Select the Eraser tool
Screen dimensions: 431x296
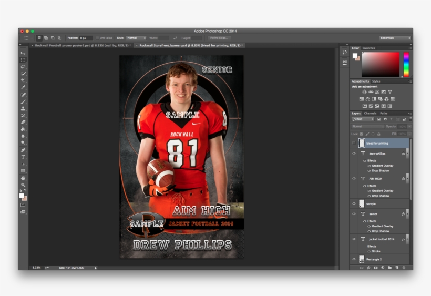click(23, 123)
